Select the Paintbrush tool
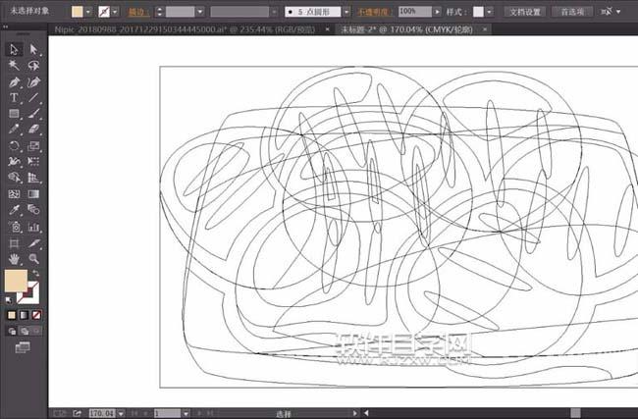Screen dimensions: 638x419 click(33, 114)
